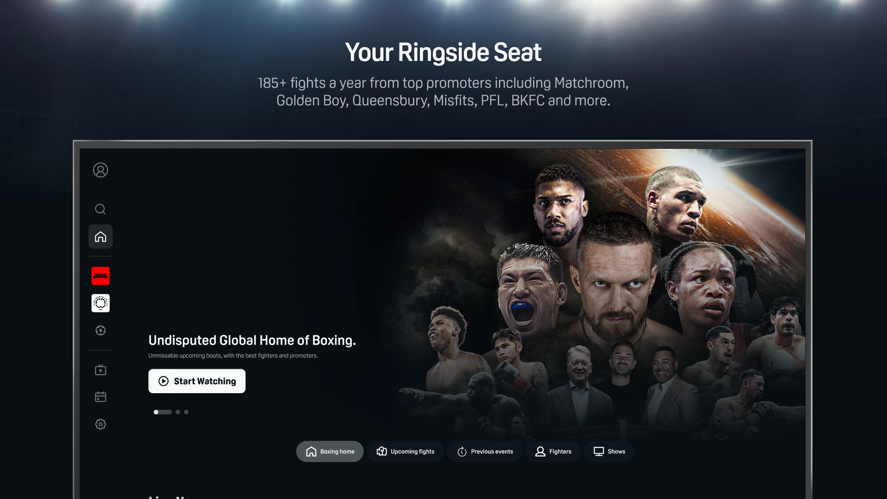Viewport: 887px width, 499px height.
Task: Open the Shows tab
Action: 609,451
